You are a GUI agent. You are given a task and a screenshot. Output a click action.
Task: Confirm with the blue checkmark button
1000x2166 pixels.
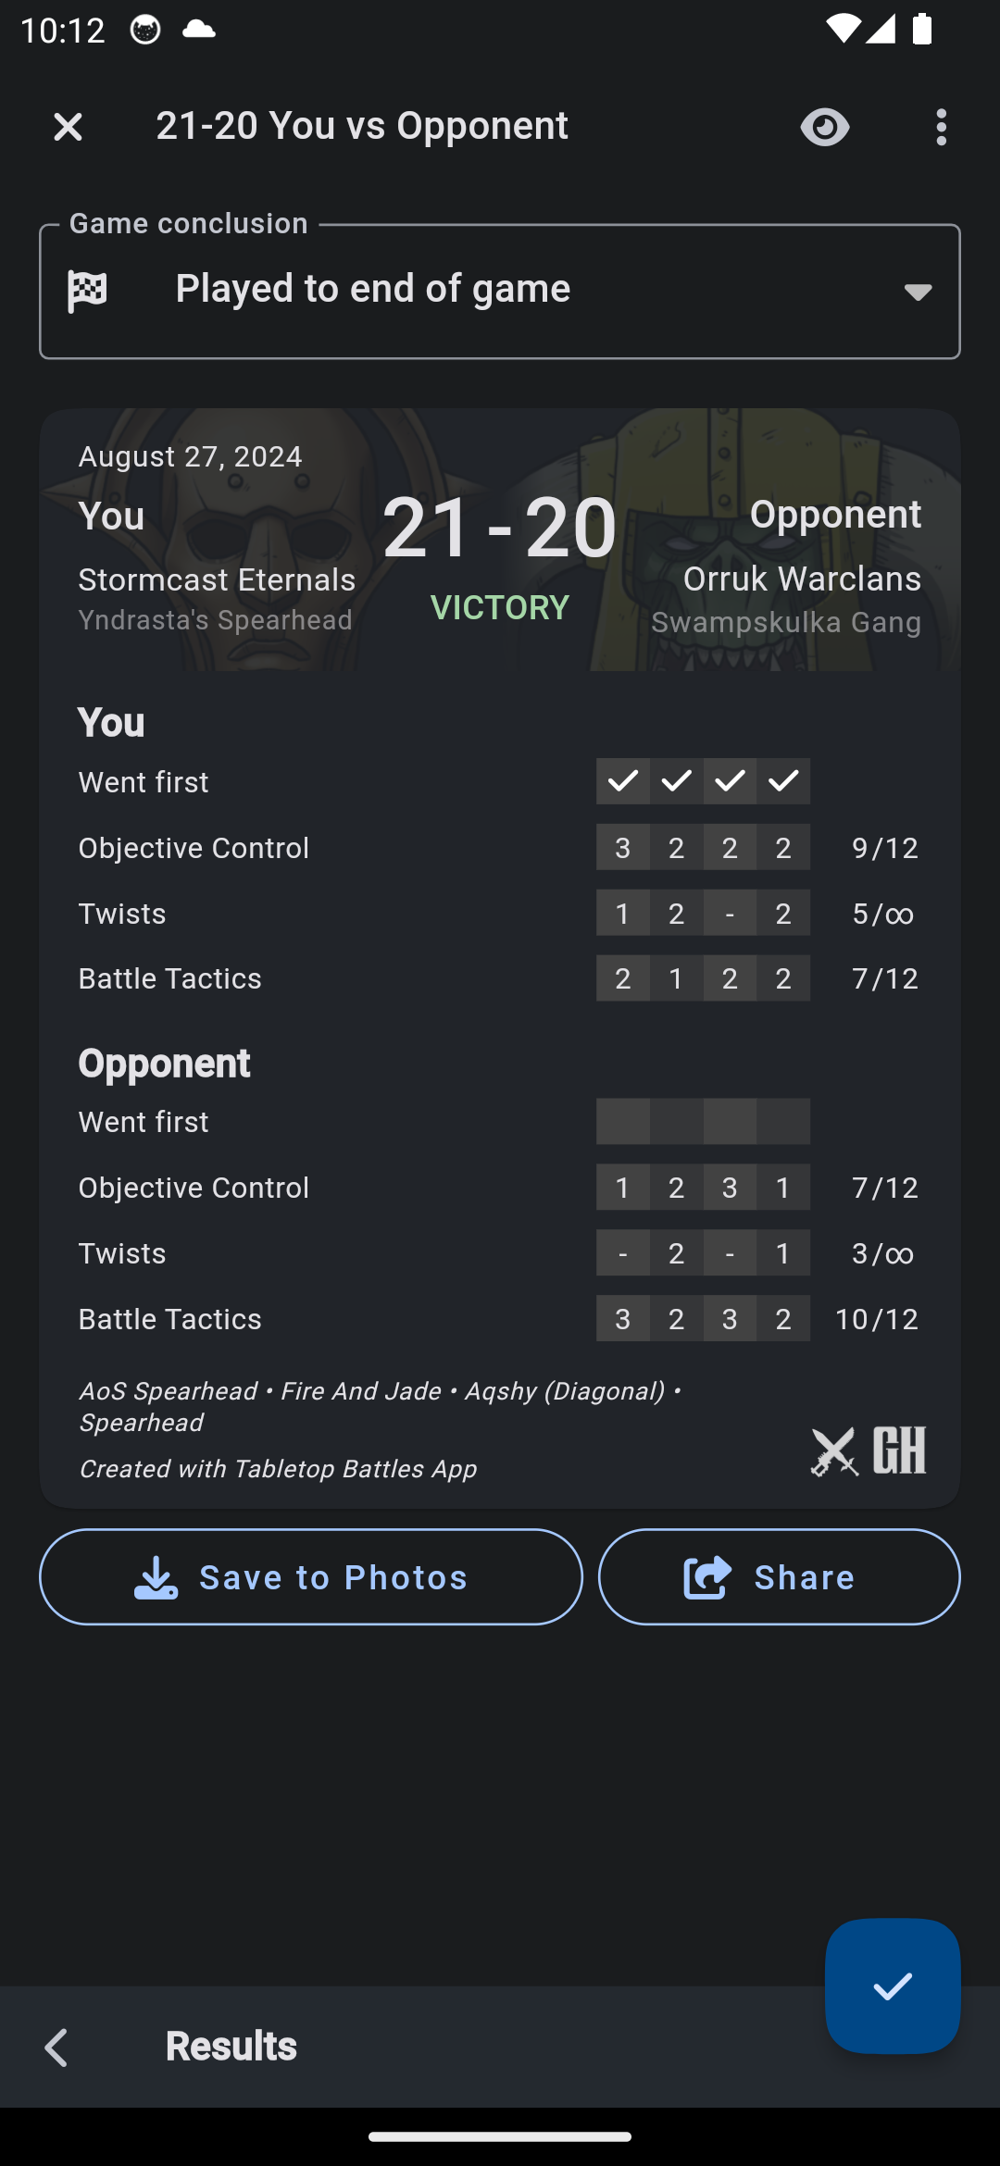click(x=892, y=1985)
